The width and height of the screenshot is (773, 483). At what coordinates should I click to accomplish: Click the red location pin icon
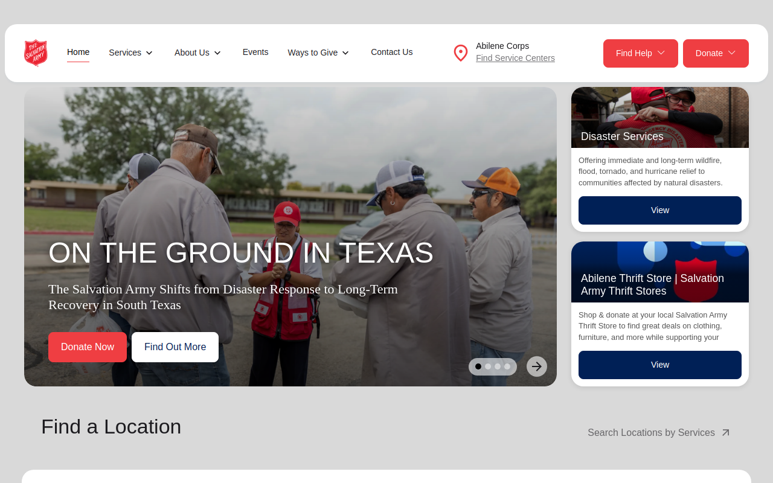pos(461,53)
